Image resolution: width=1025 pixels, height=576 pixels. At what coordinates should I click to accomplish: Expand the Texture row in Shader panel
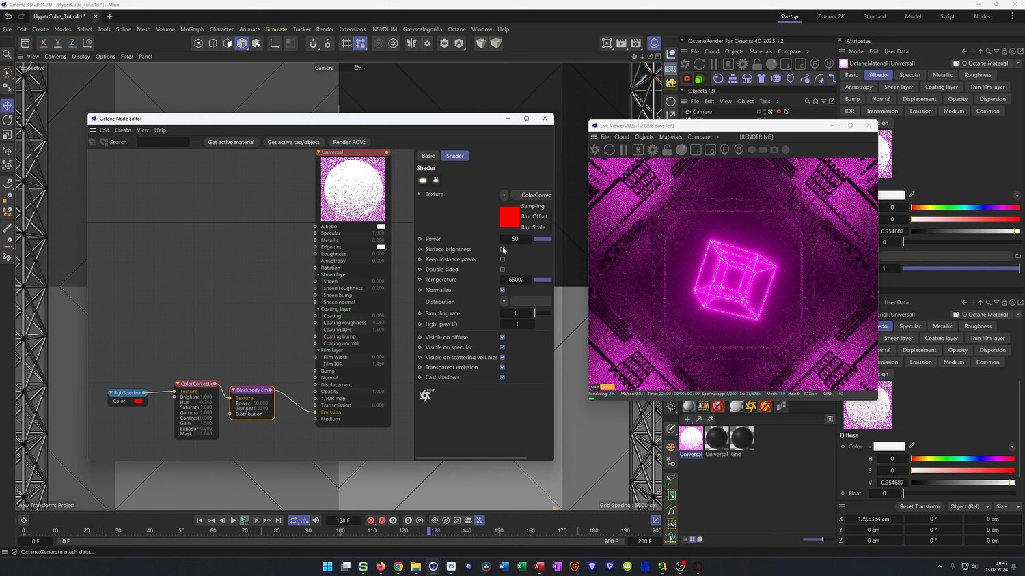419,195
